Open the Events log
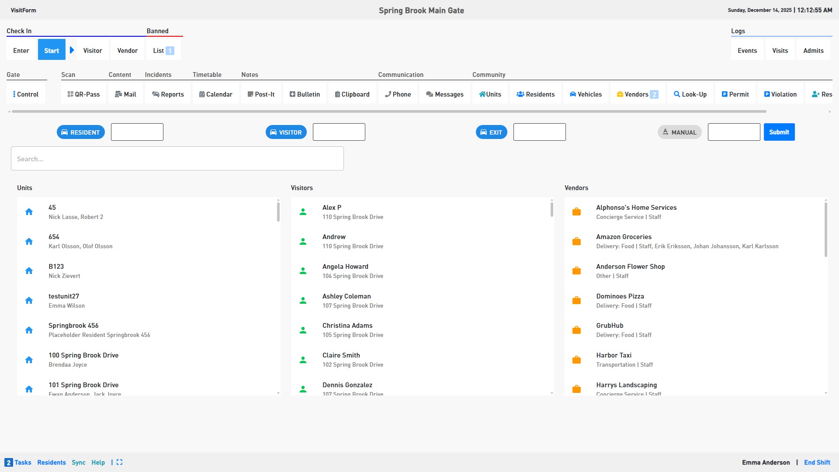The image size is (839, 472). coord(747,51)
